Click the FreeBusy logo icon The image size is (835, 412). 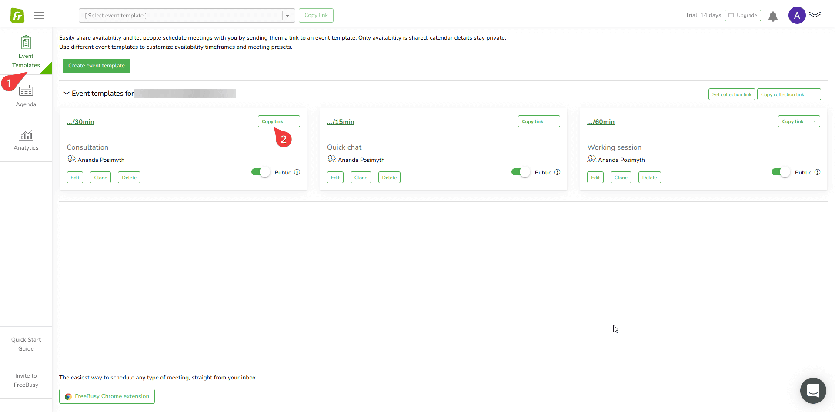[x=17, y=16]
